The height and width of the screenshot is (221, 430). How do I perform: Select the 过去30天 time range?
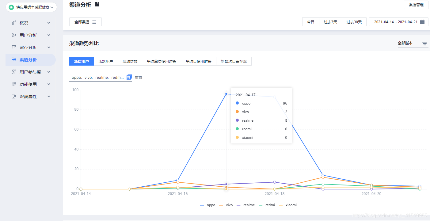click(354, 22)
